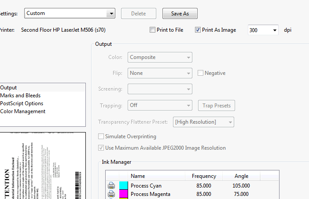Toggle the Negative checkbox

coord(201,73)
